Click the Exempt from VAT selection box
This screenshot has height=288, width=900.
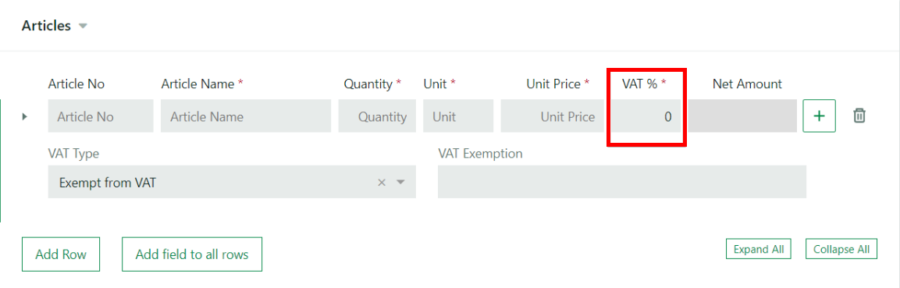232,182
